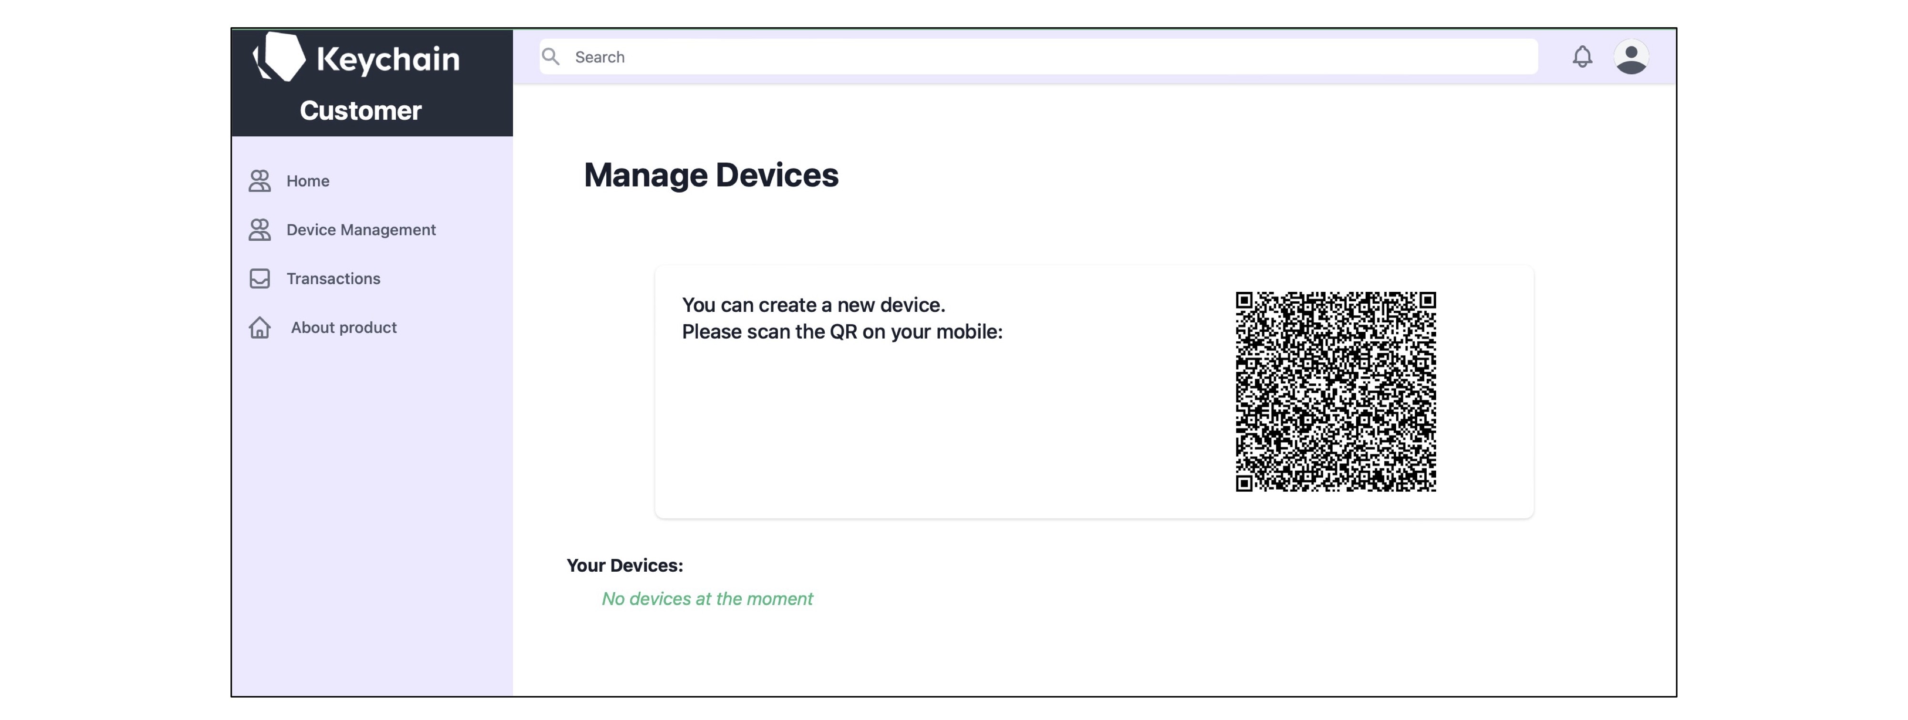Click the Keychain logo icon

tap(279, 56)
